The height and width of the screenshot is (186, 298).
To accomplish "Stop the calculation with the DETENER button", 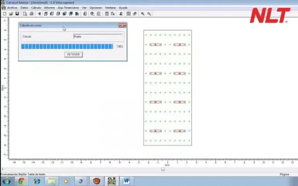I will click(73, 55).
